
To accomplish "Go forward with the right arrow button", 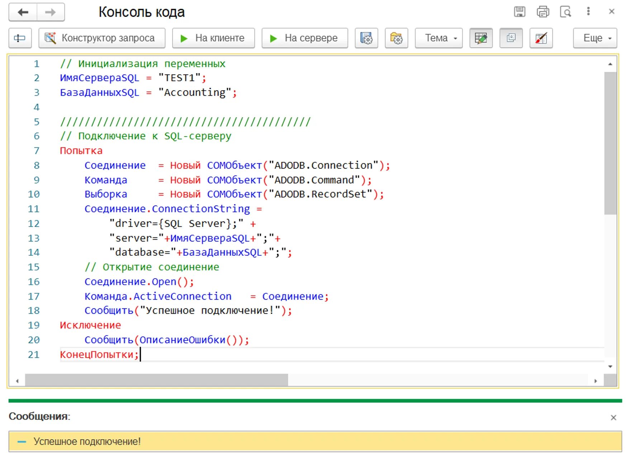I will pos(51,12).
